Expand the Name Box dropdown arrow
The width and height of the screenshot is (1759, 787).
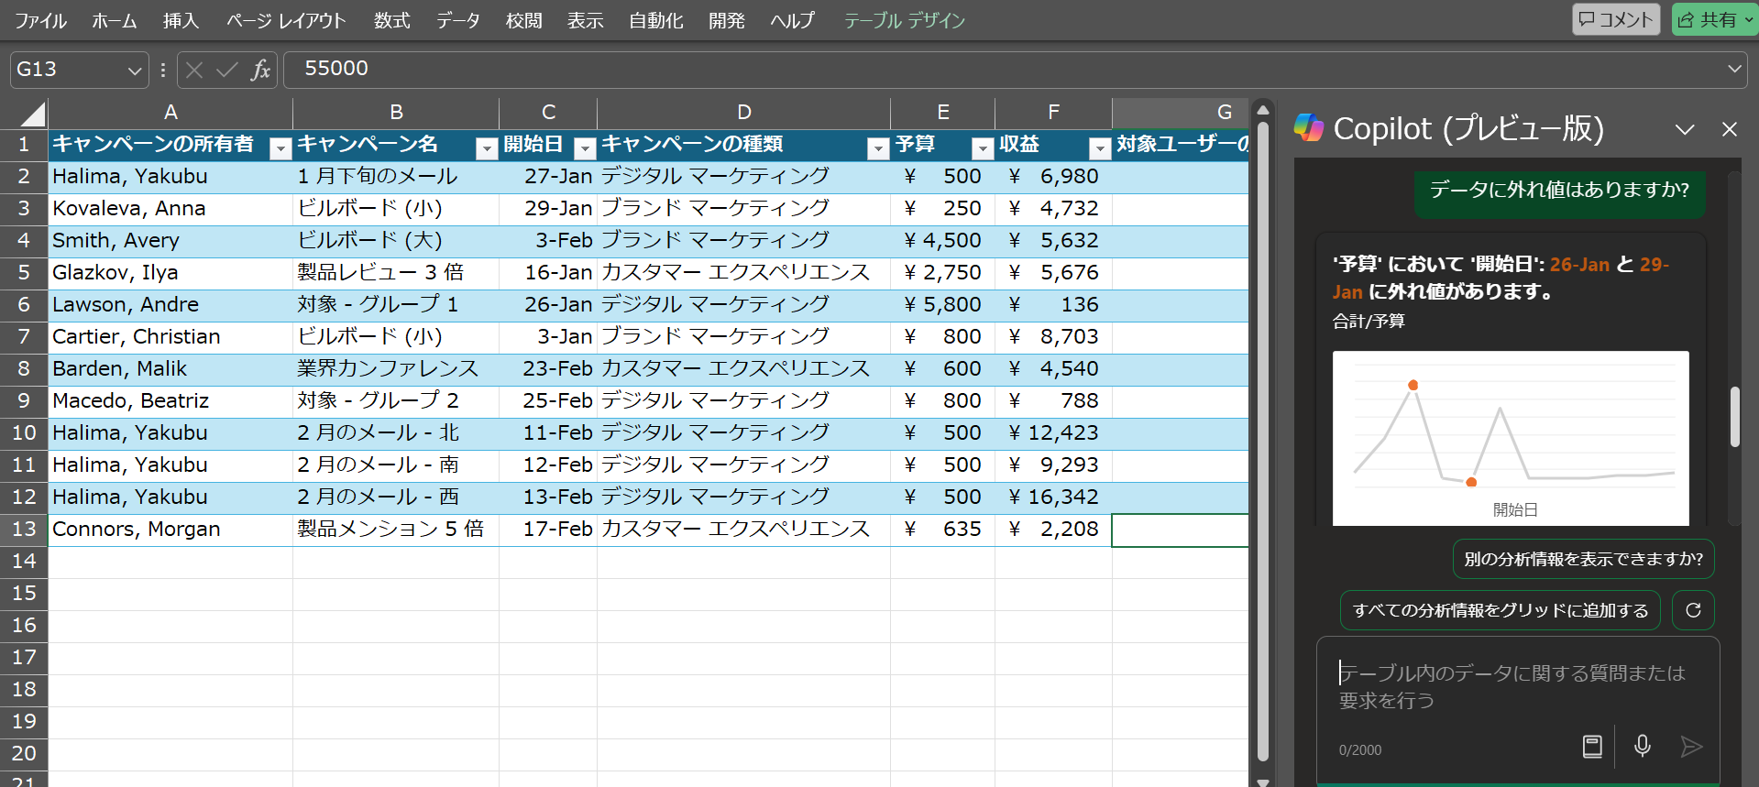pyautogui.click(x=134, y=71)
